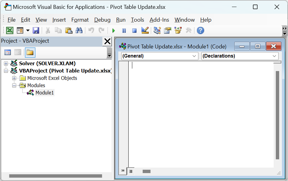288x181 pixels.
Task: Open the (General) object dropdown
Action: point(160,56)
